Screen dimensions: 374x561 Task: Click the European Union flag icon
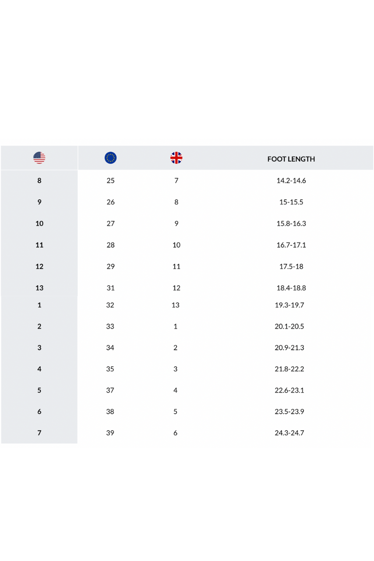coord(111,158)
